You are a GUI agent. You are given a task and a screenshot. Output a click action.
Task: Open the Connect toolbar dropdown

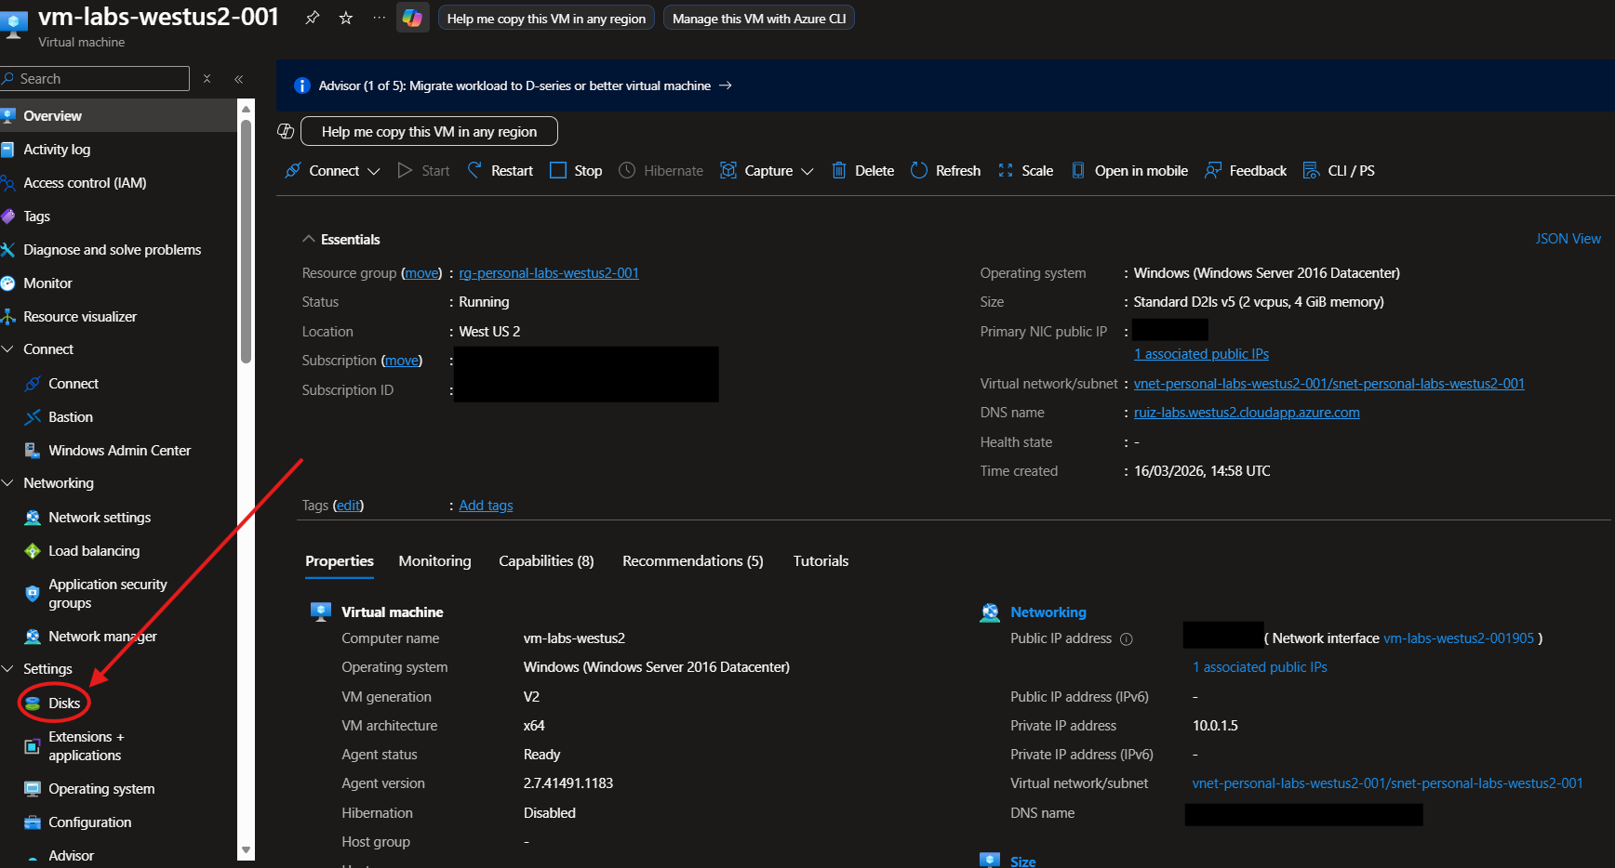(x=333, y=171)
